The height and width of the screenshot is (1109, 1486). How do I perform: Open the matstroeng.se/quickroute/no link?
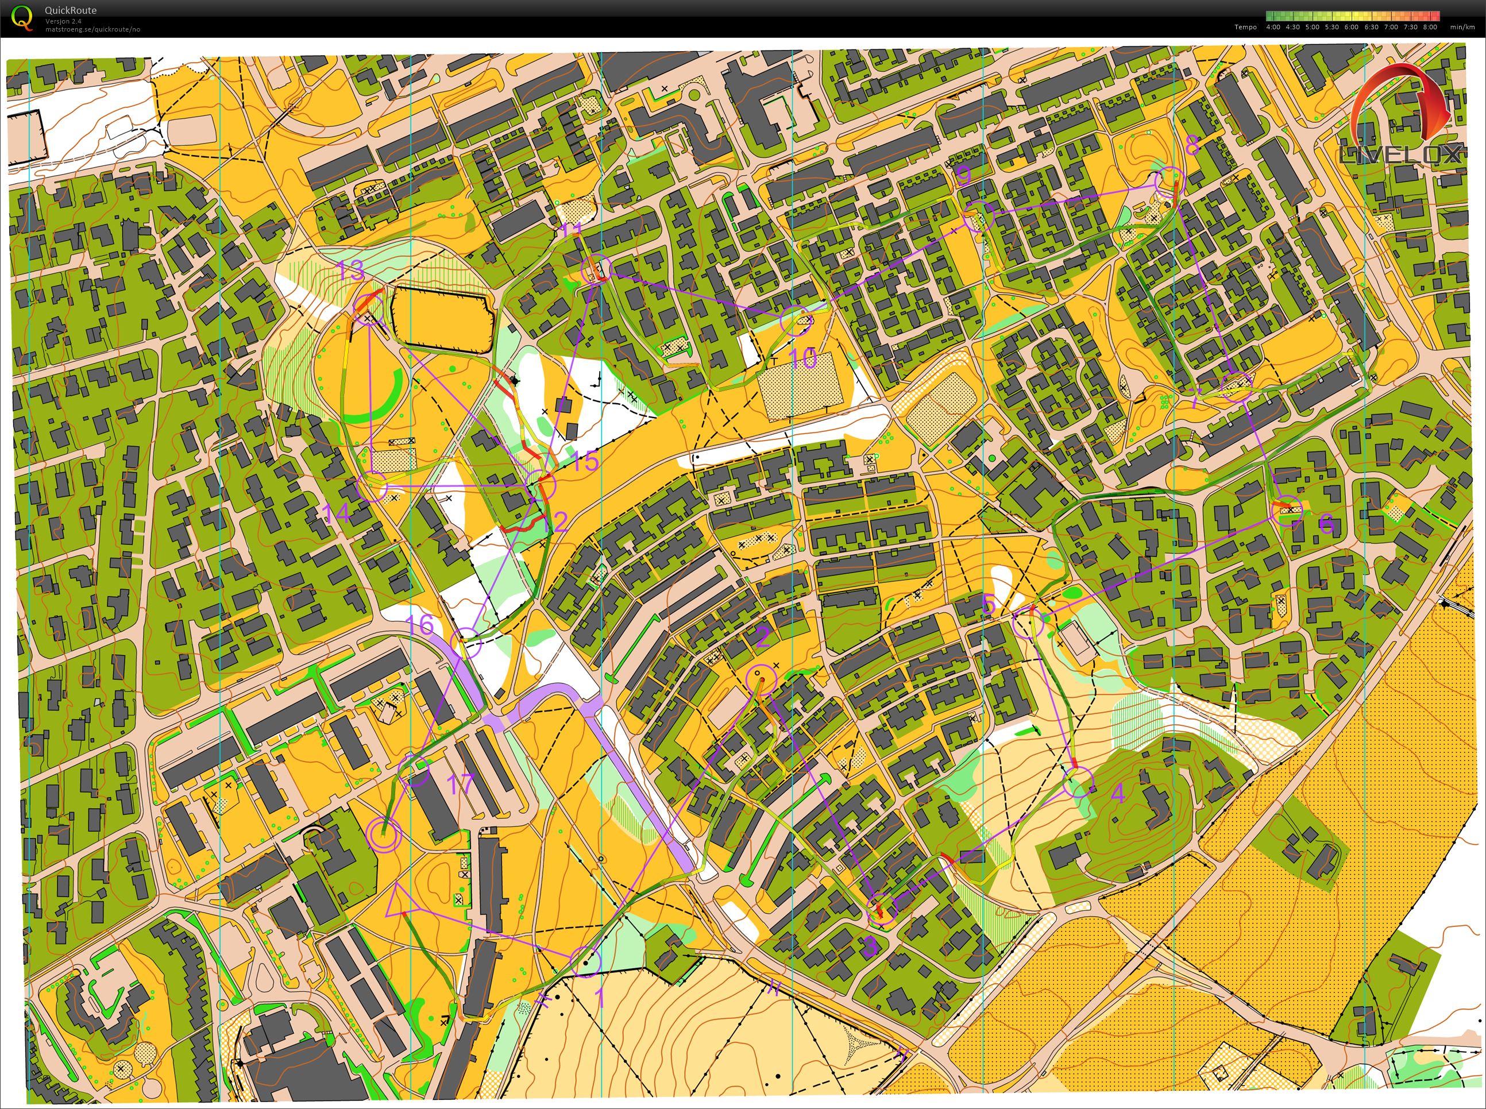click(x=92, y=29)
